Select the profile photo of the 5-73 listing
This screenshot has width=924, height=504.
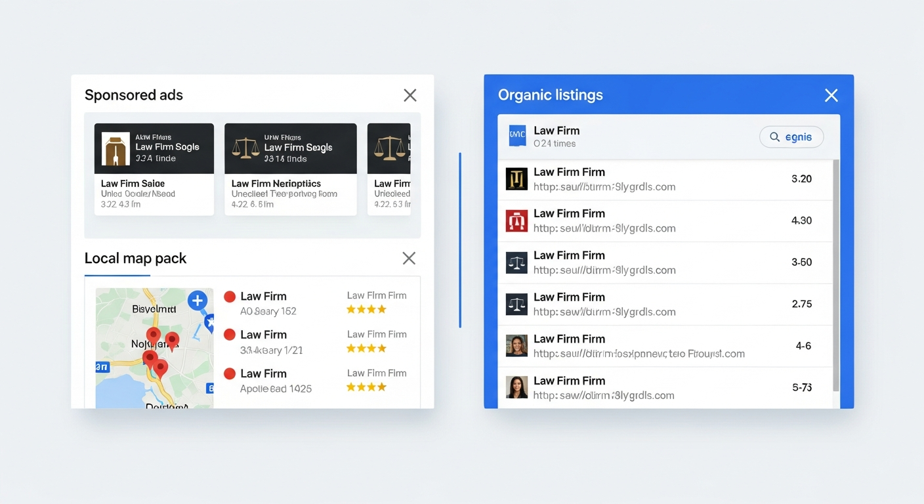point(516,388)
